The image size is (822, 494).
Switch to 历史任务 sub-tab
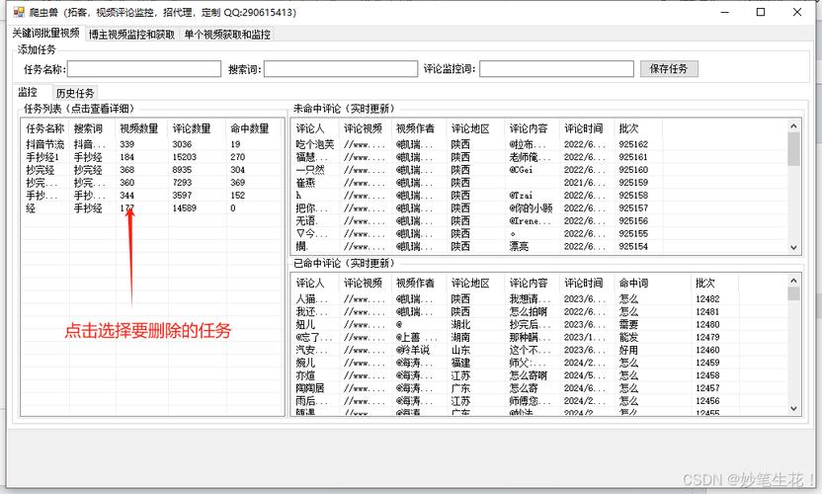coord(75,93)
